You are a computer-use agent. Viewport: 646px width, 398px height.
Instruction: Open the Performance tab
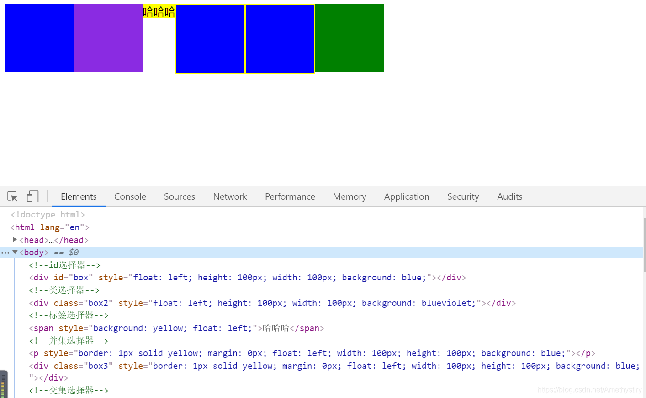click(290, 196)
